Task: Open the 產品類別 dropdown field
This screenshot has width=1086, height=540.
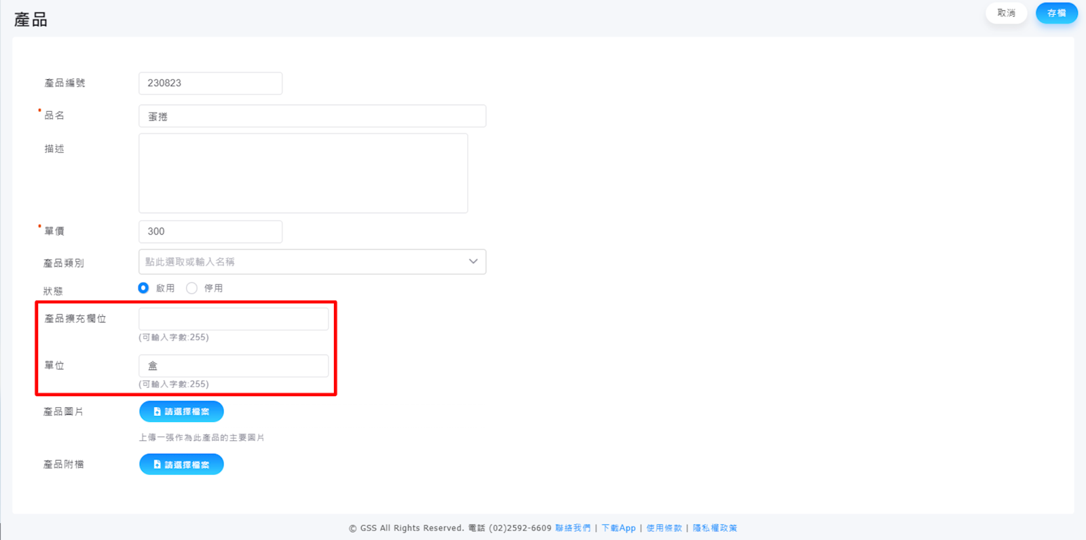Action: [x=302, y=262]
